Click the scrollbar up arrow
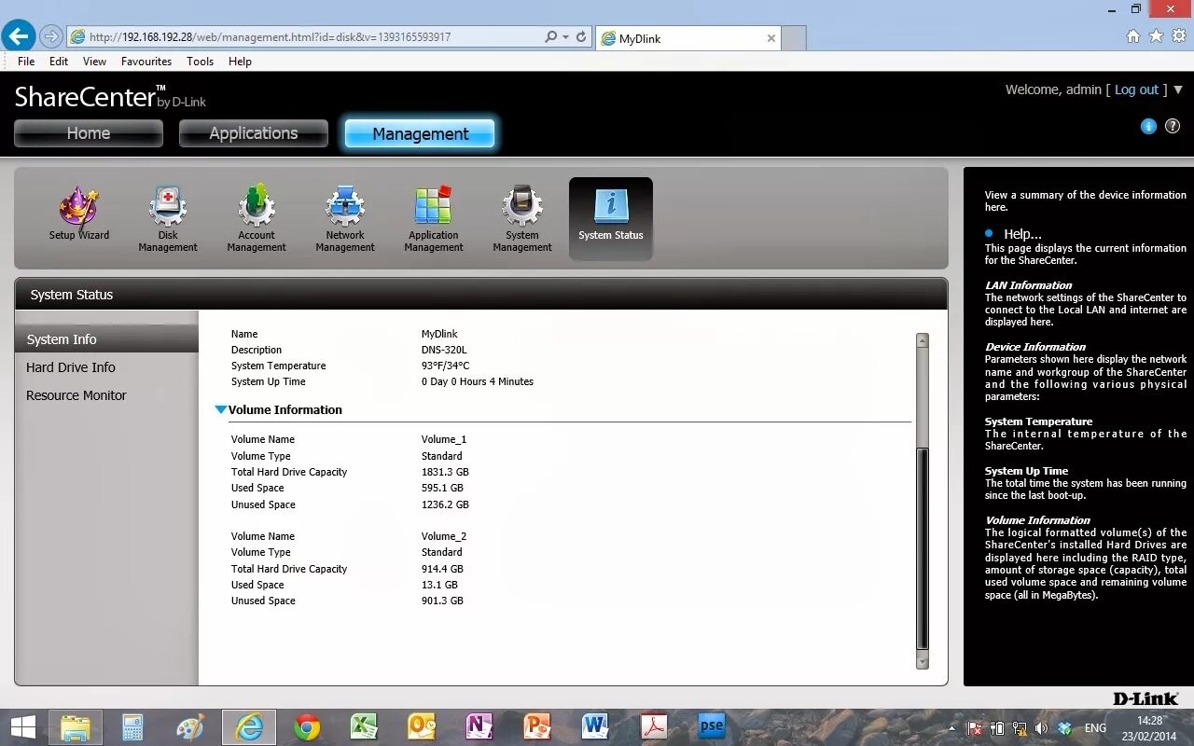Viewport: 1194px width, 746px height. (923, 341)
